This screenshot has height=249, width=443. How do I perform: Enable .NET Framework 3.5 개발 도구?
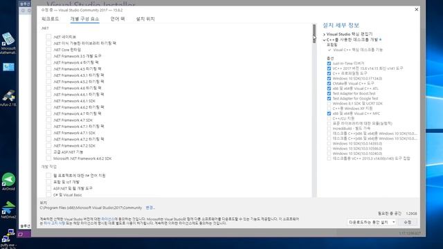[48, 56]
